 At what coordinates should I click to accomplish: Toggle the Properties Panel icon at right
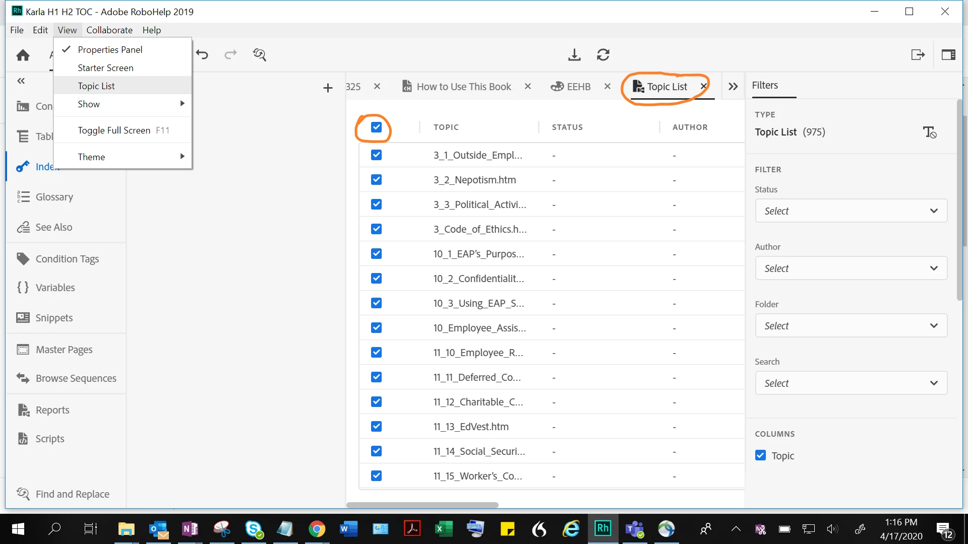(948, 54)
